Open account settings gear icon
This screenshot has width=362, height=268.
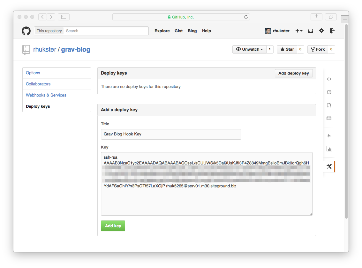tap(321, 31)
